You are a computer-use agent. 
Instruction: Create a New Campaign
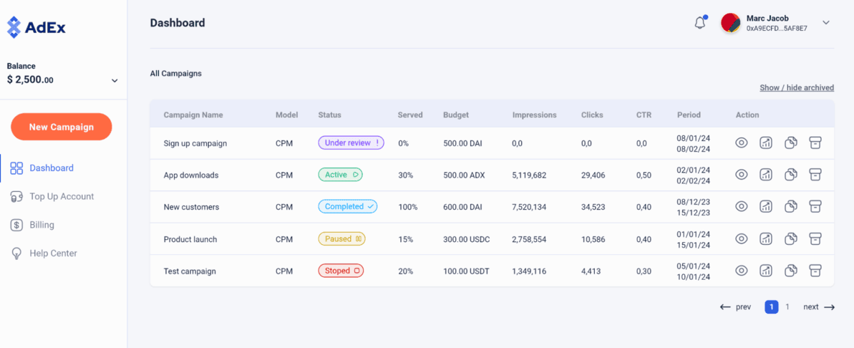coord(62,127)
